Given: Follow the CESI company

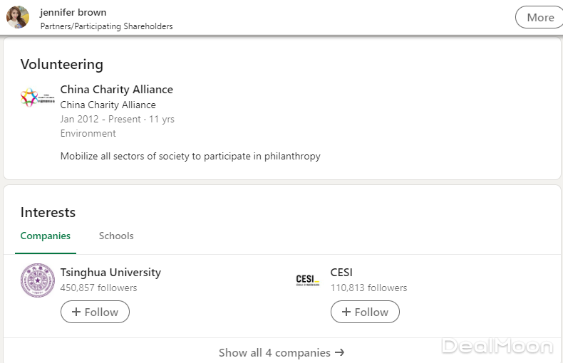Looking at the screenshot, I should 365,312.
